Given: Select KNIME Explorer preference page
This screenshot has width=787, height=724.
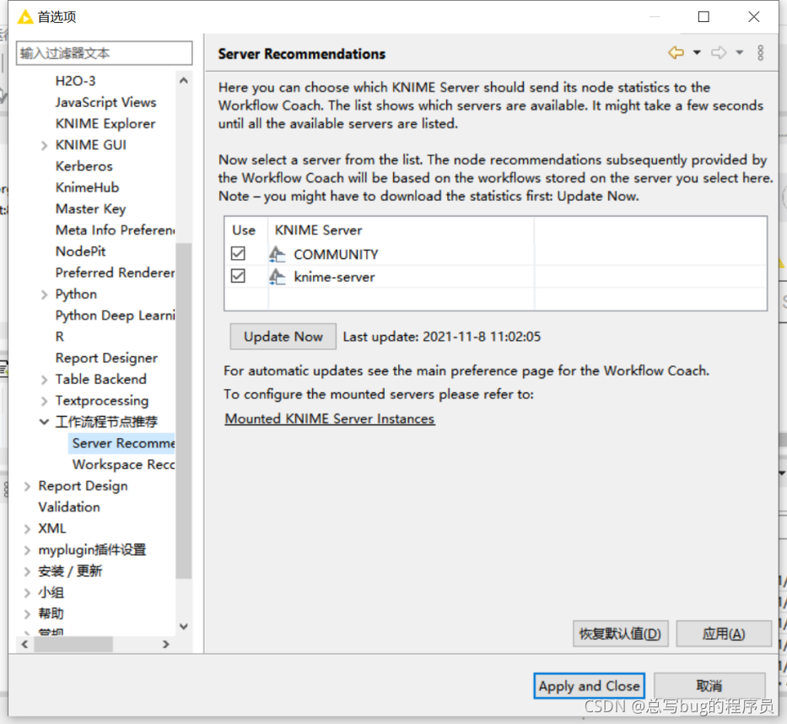Looking at the screenshot, I should pos(105,123).
